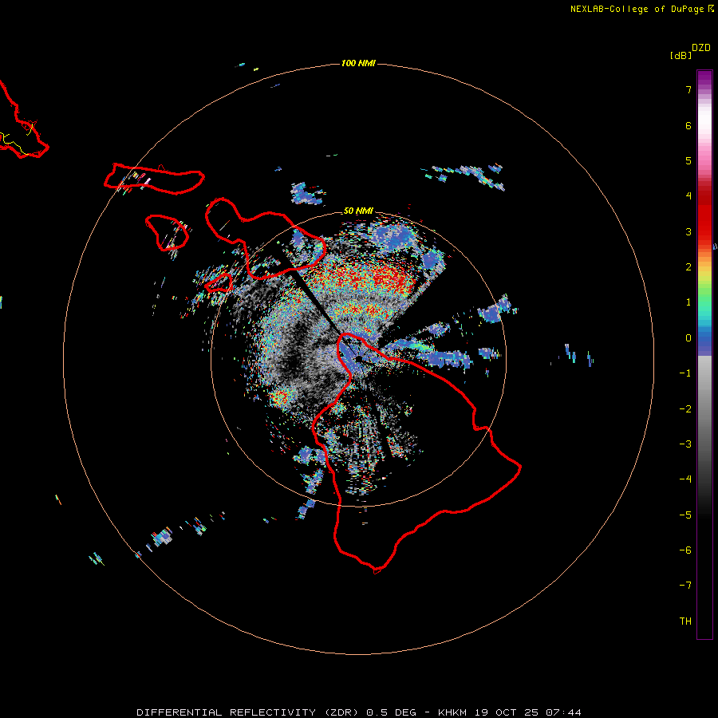Click the 3 value on color scale
The width and height of the screenshot is (718, 718).
tap(688, 231)
